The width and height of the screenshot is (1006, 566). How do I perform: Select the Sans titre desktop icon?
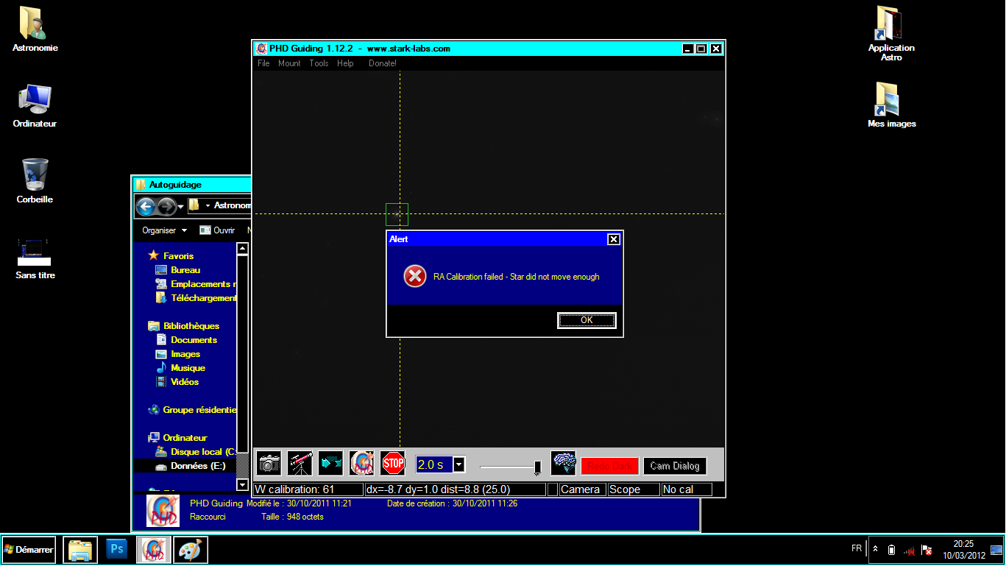click(x=35, y=258)
